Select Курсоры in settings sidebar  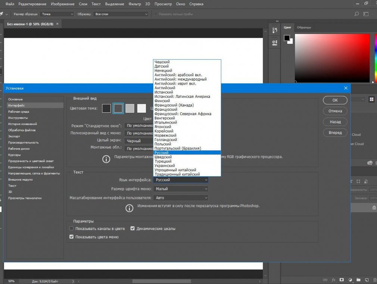[x=35, y=155]
